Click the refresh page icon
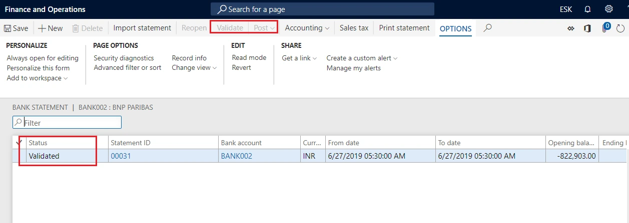 (x=620, y=28)
